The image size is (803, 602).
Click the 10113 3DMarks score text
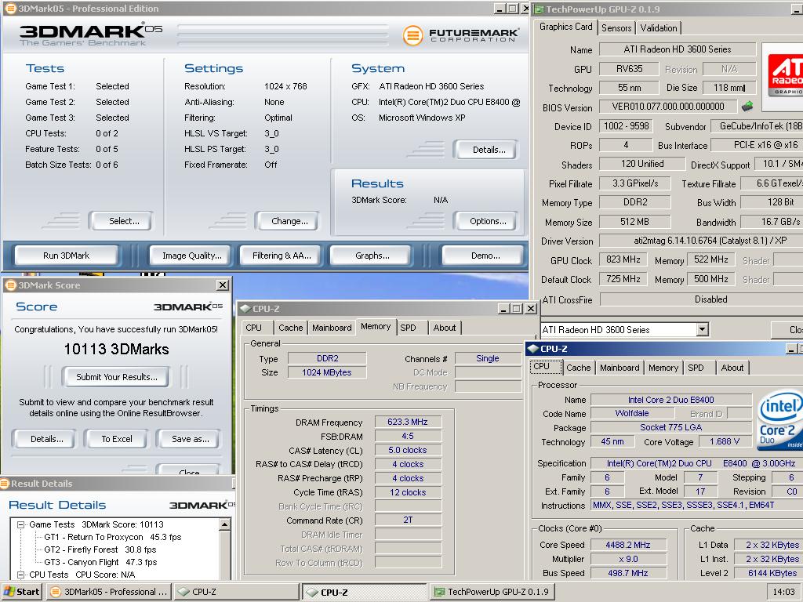(116, 349)
